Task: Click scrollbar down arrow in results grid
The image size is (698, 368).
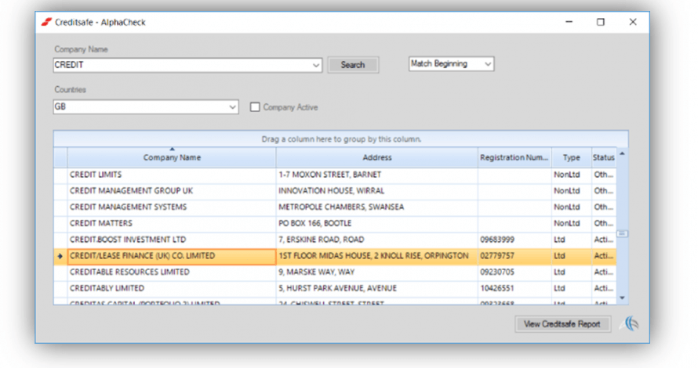Action: [x=623, y=298]
